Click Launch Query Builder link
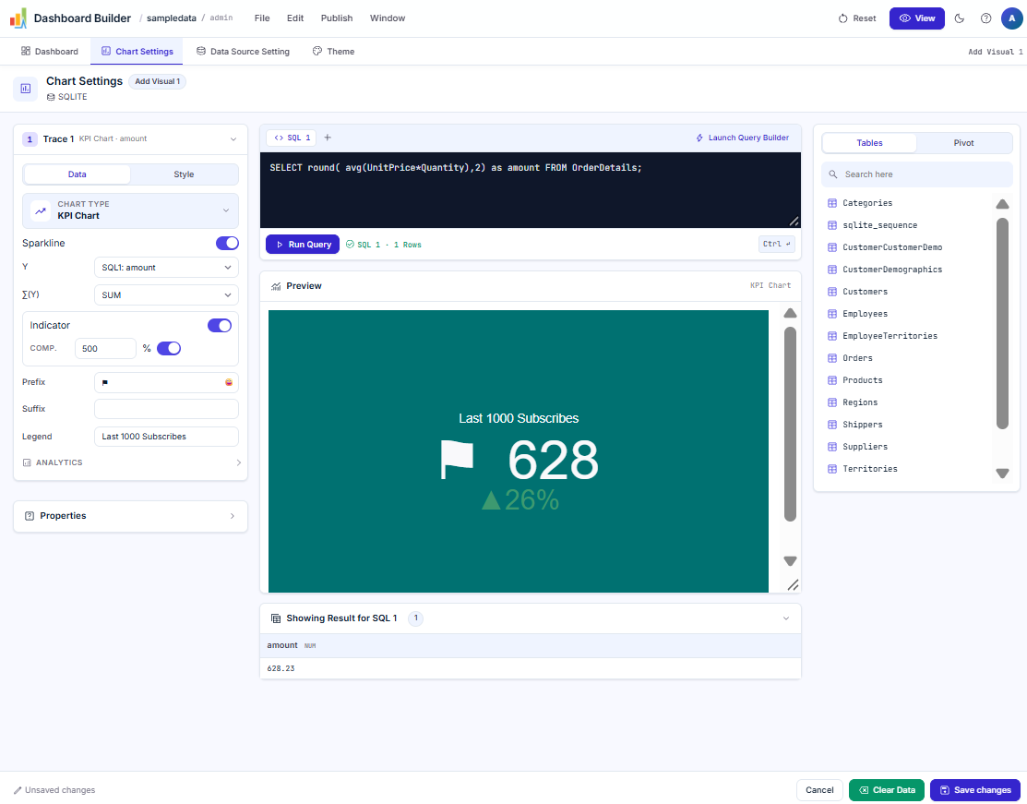 click(x=742, y=138)
